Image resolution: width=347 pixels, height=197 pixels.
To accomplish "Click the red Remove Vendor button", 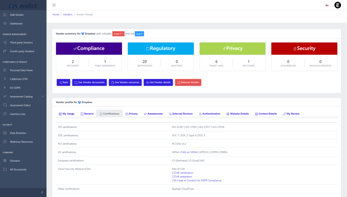I will tap(188, 82).
